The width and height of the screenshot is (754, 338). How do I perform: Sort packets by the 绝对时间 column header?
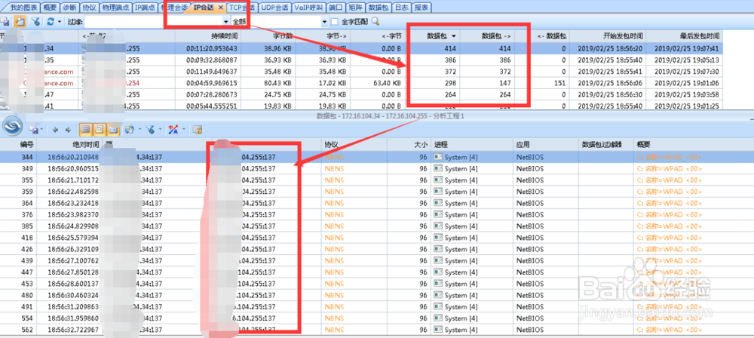[70, 144]
